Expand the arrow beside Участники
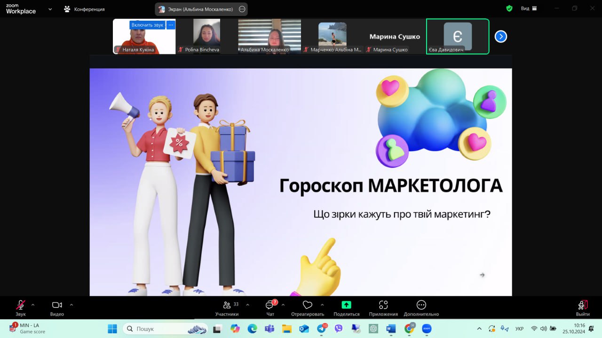The width and height of the screenshot is (602, 338). pyautogui.click(x=248, y=305)
